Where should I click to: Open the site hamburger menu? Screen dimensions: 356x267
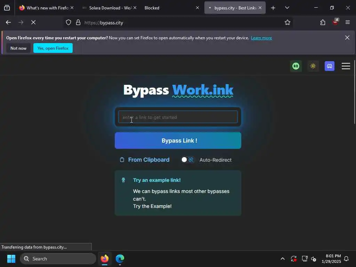[x=346, y=66]
